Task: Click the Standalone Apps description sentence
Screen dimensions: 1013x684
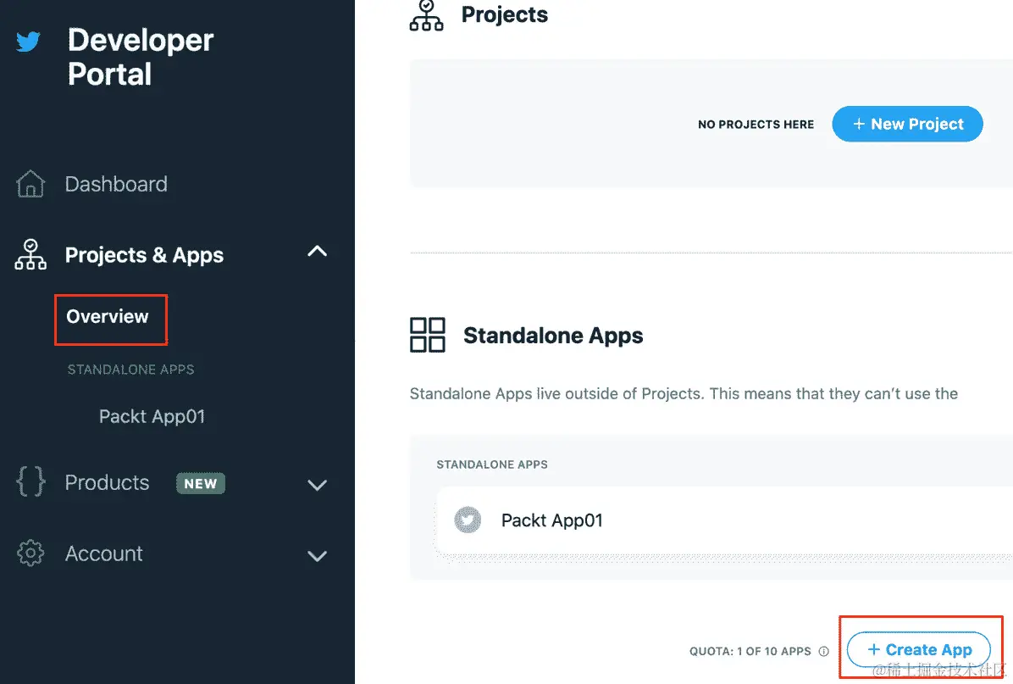Action: [684, 394]
